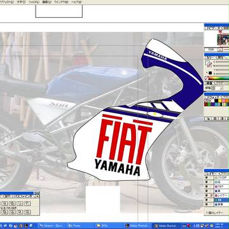The width and height of the screenshot is (229, 229).
Task: Click the Navigator zoom percentage field
Action: [x=211, y=50]
